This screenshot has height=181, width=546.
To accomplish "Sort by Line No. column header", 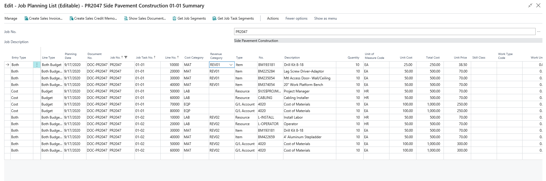I will pos(172,58).
